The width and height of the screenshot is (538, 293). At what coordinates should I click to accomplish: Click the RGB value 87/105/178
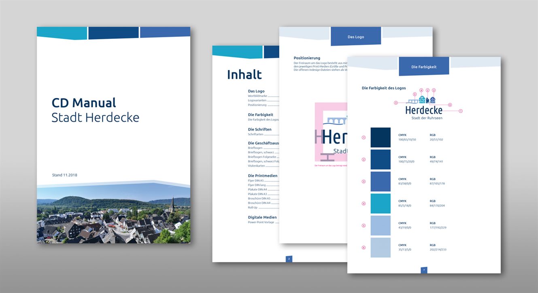coord(437,183)
